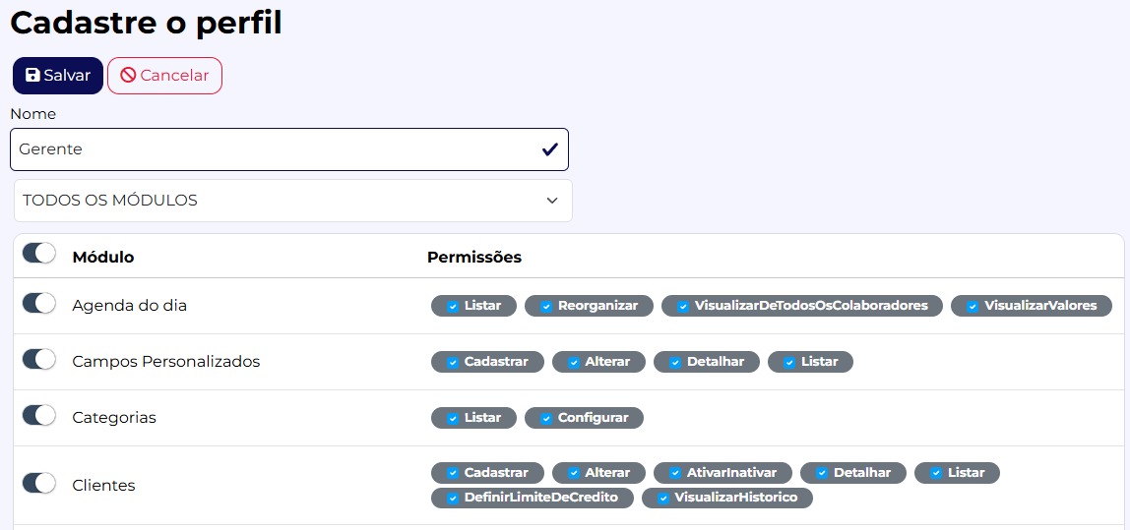1130x530 pixels.
Task: Uncheck the VisualizarHistorico permission
Action: (663, 498)
